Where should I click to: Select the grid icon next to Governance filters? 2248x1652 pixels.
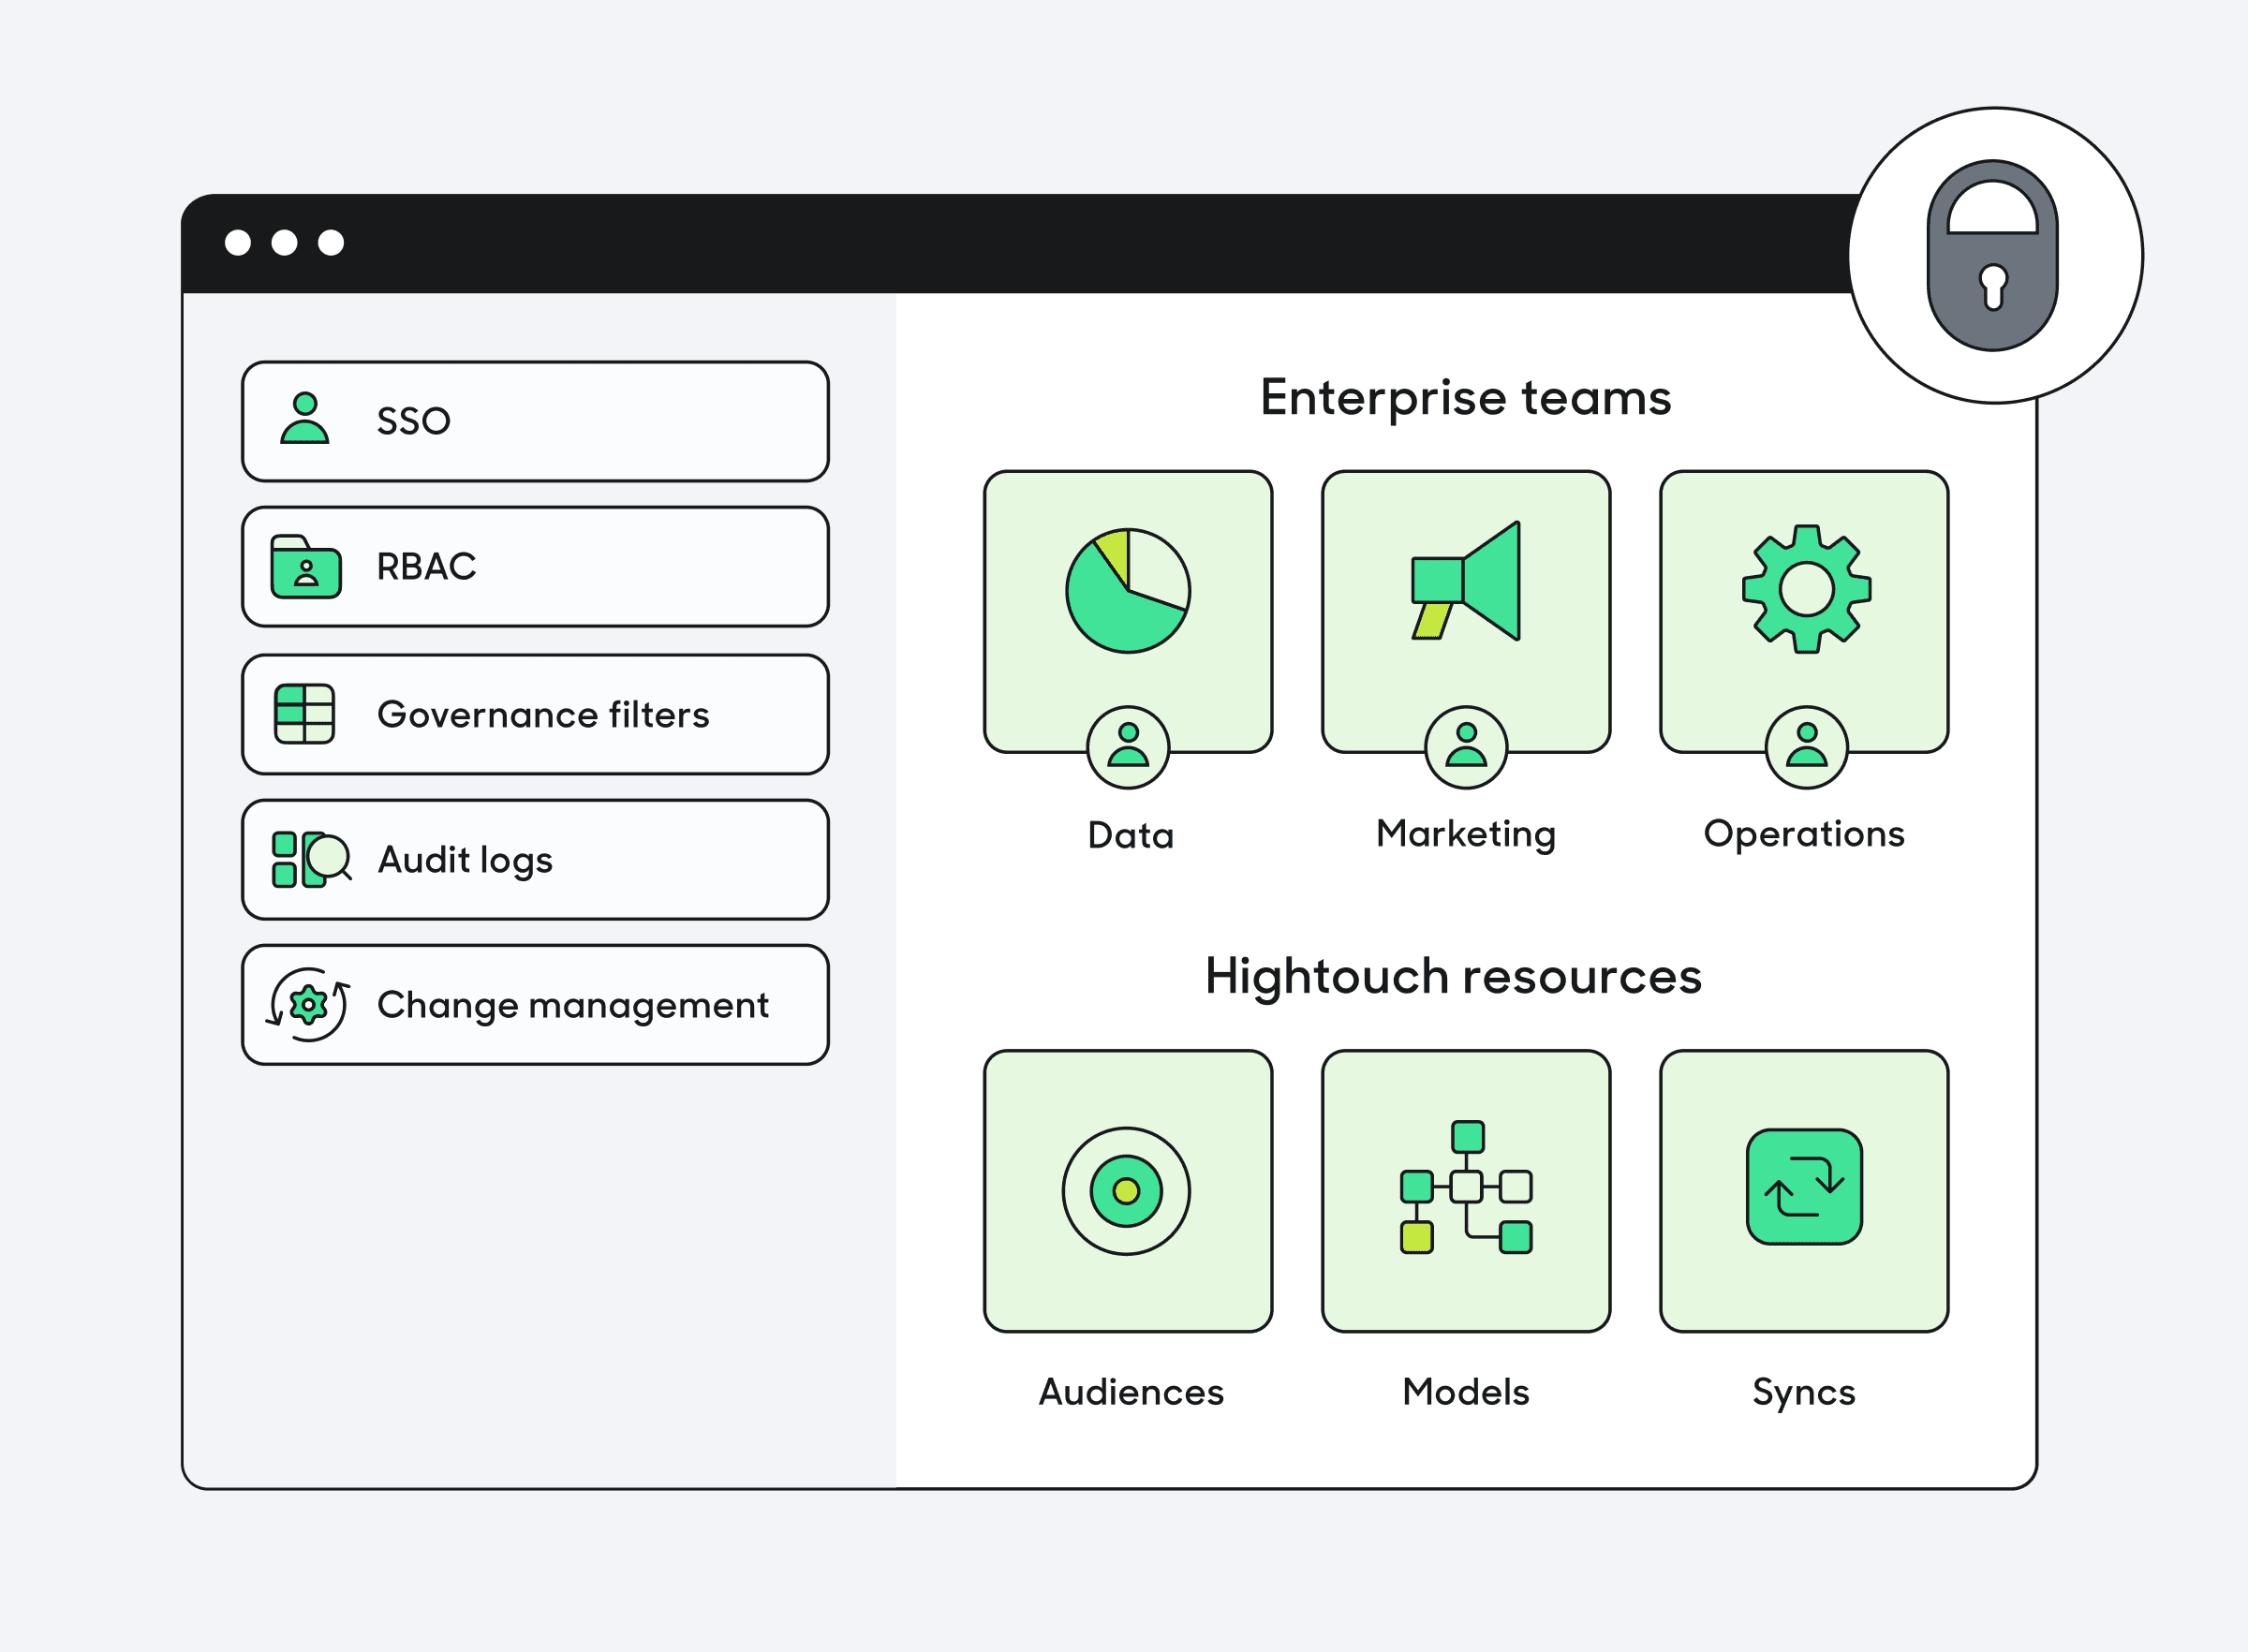click(x=305, y=714)
